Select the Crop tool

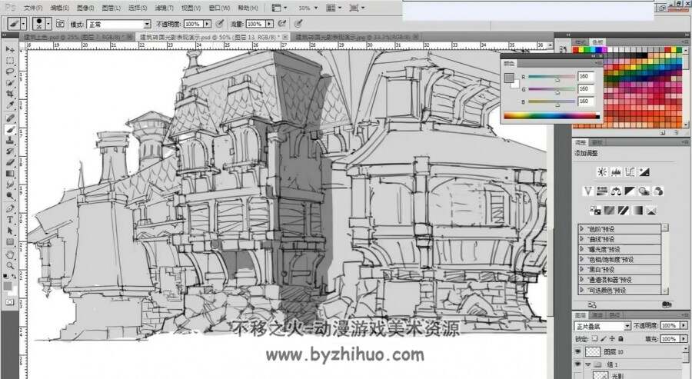[10, 94]
